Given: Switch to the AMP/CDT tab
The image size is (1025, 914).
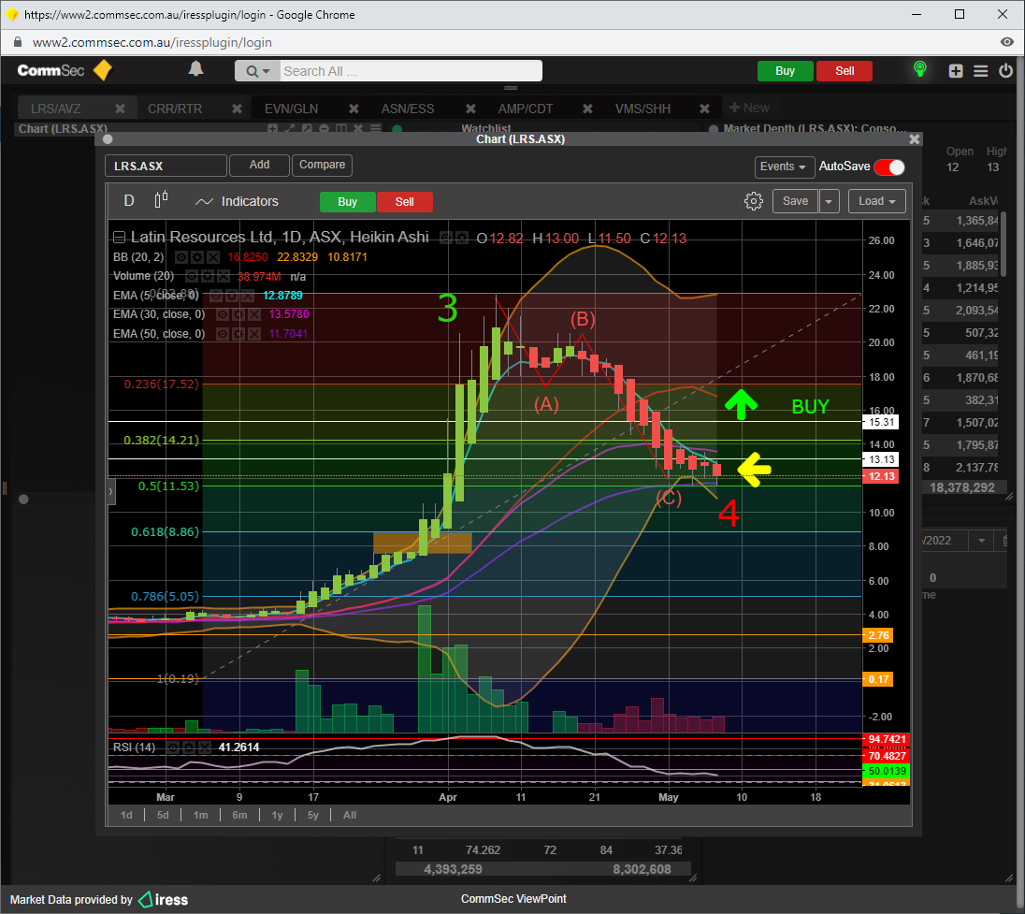Looking at the screenshot, I should [x=526, y=109].
